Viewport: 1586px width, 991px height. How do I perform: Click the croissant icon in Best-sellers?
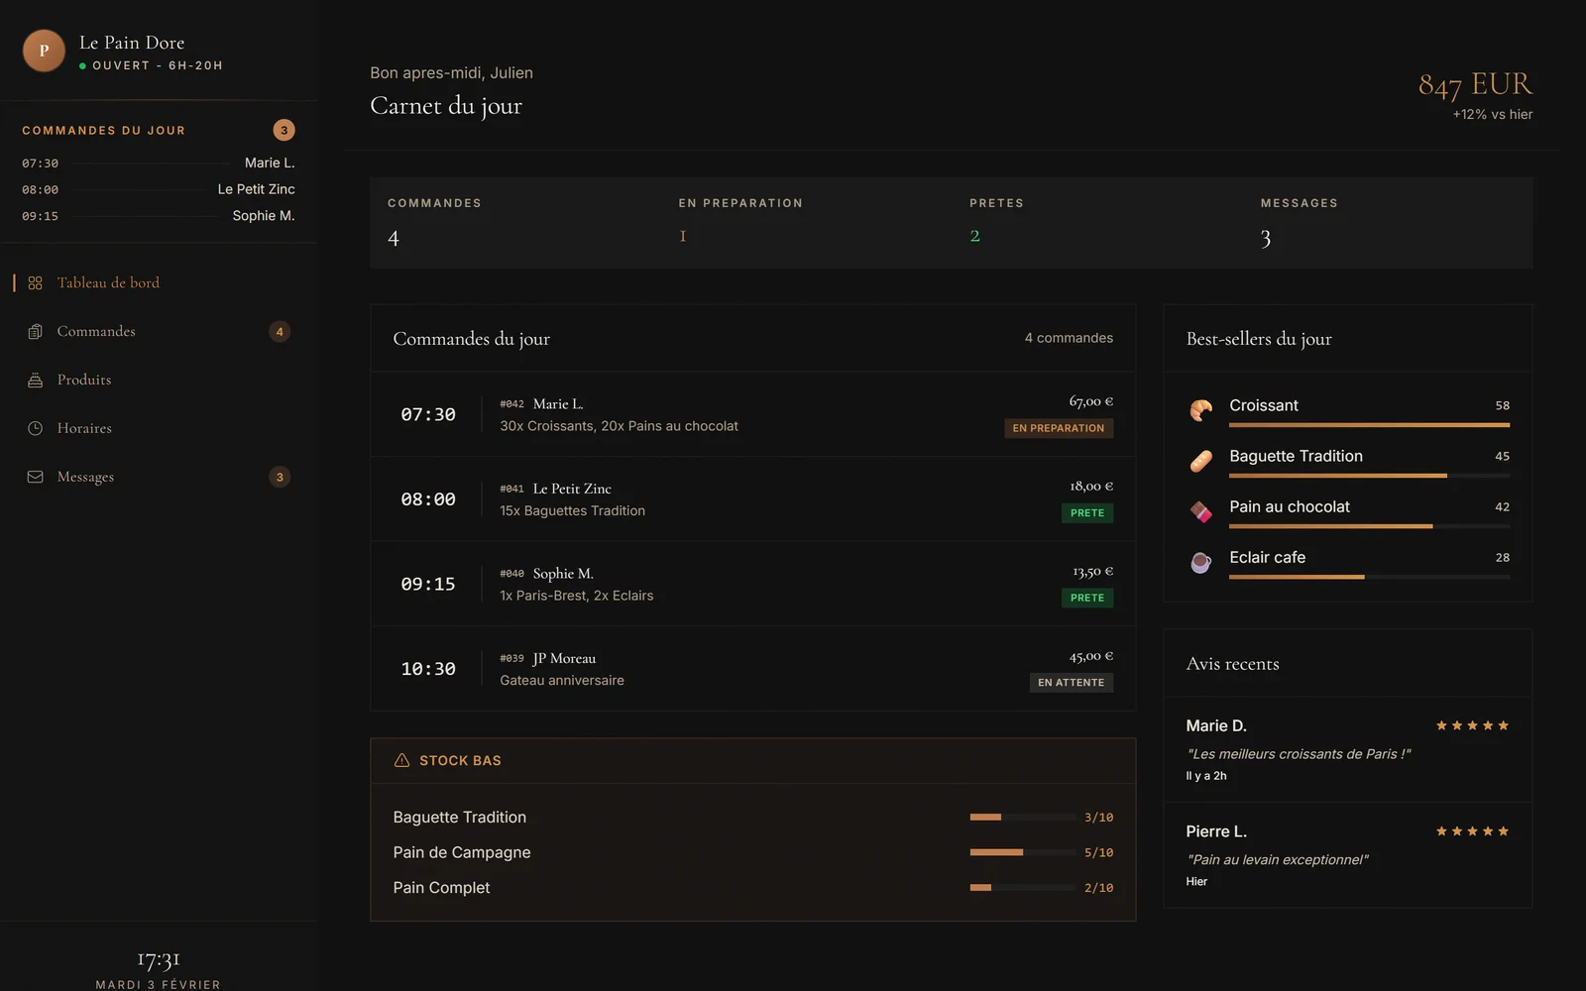[1200, 410]
